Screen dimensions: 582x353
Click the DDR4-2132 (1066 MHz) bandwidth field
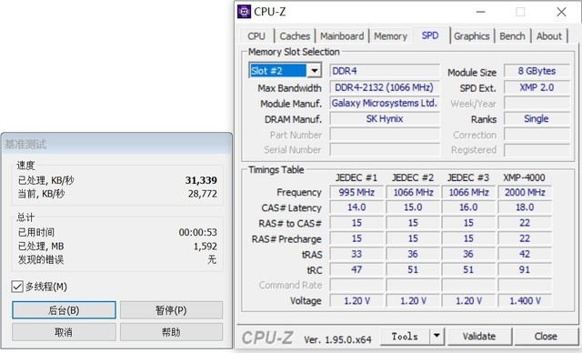click(385, 87)
